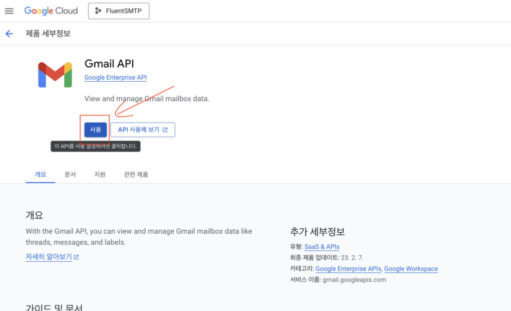Viewport: 511px width, 311px height.
Task: Click the SaaS & APIs link
Action: [322, 247]
